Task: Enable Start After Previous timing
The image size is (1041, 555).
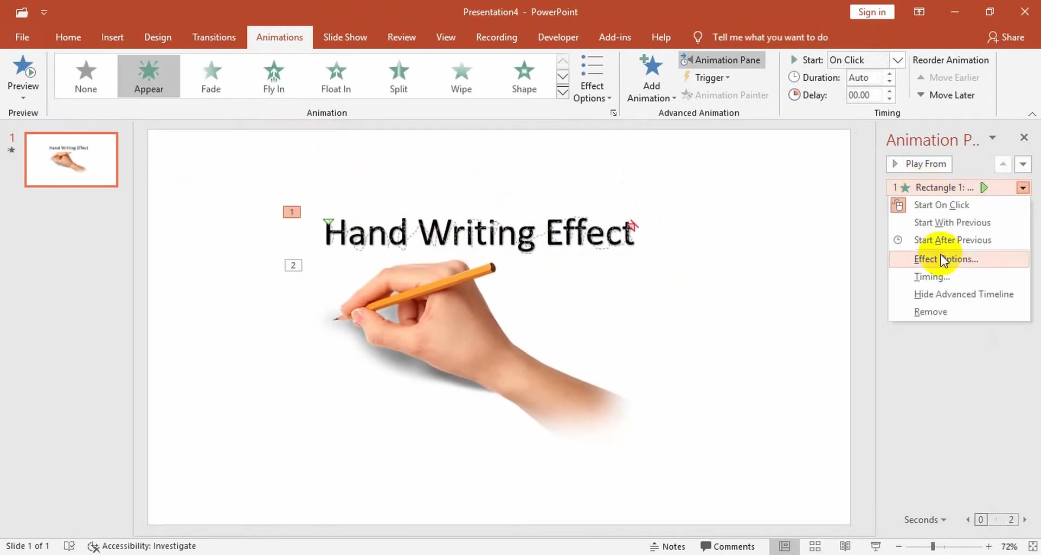Action: pyautogui.click(x=954, y=240)
